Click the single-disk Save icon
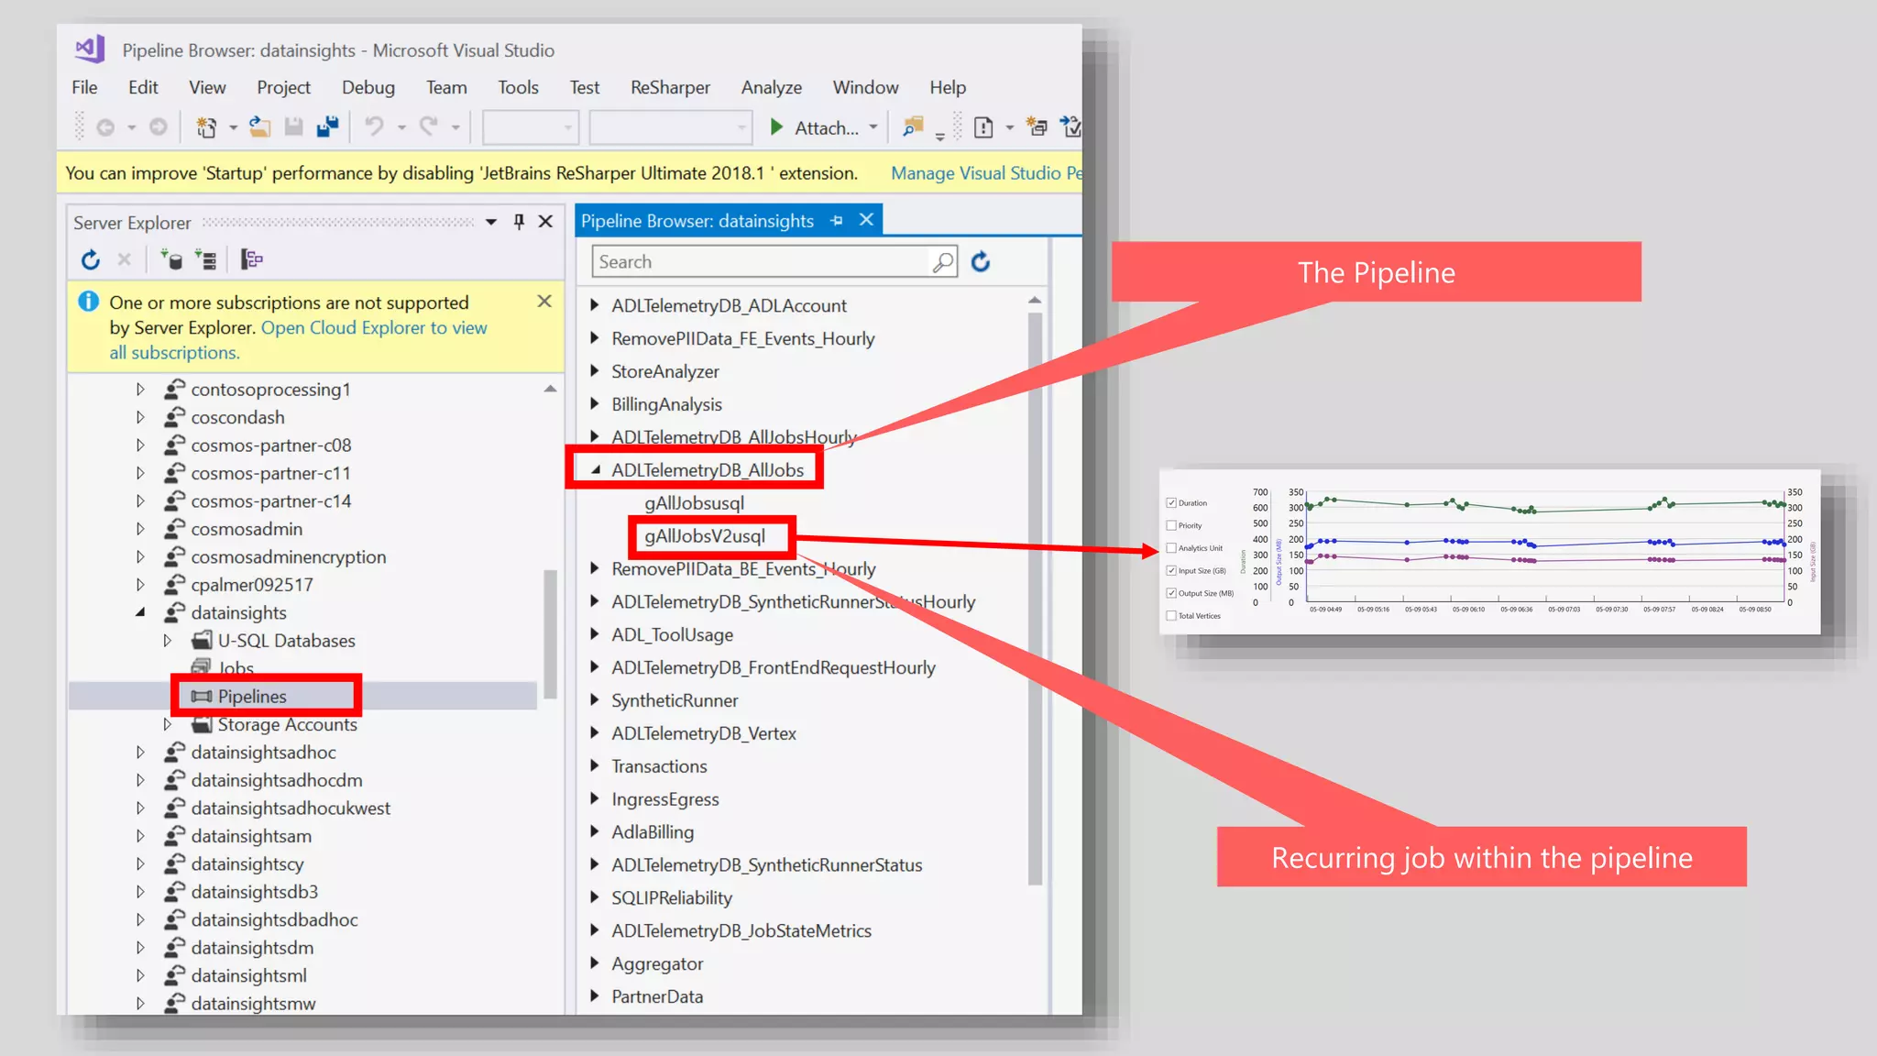Image resolution: width=1877 pixels, height=1056 pixels. (293, 127)
